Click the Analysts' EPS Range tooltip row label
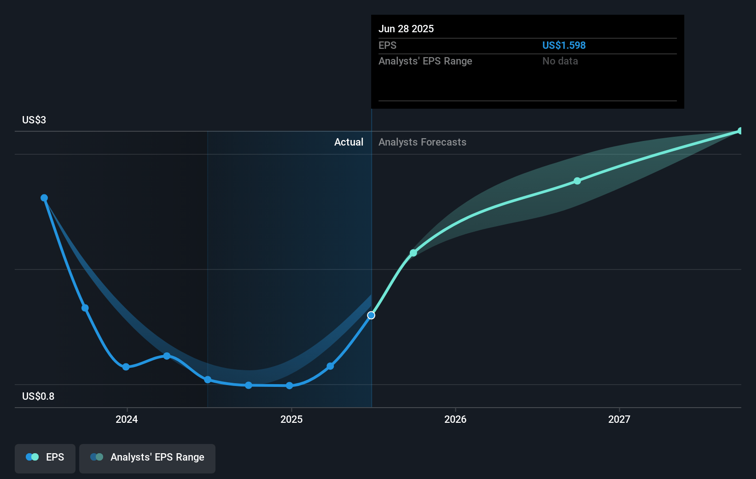Viewport: 756px width, 479px height. pyautogui.click(x=425, y=61)
